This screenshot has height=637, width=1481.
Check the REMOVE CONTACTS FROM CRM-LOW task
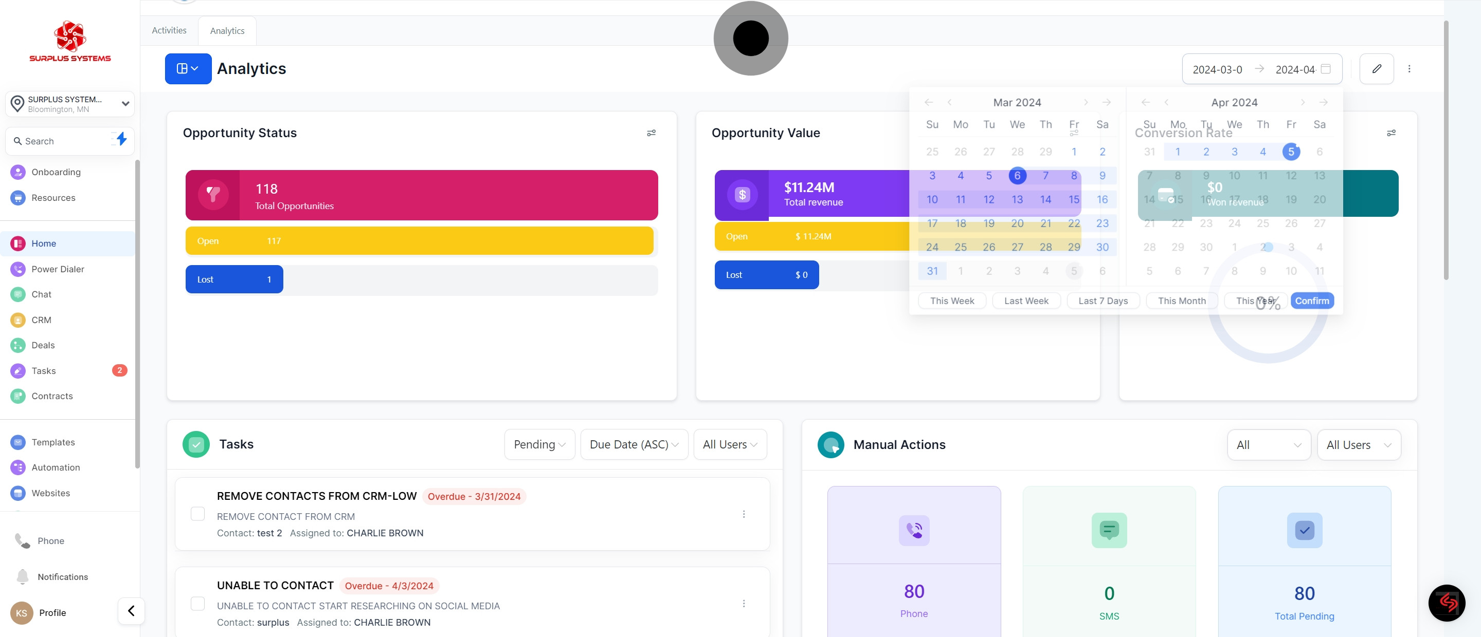(197, 514)
